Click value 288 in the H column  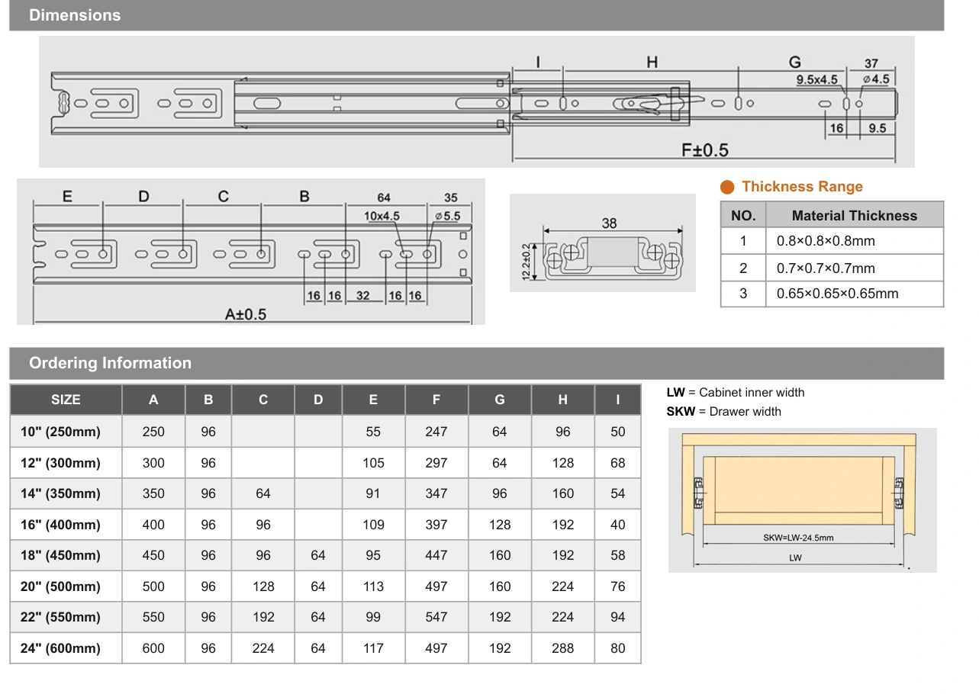[563, 648]
